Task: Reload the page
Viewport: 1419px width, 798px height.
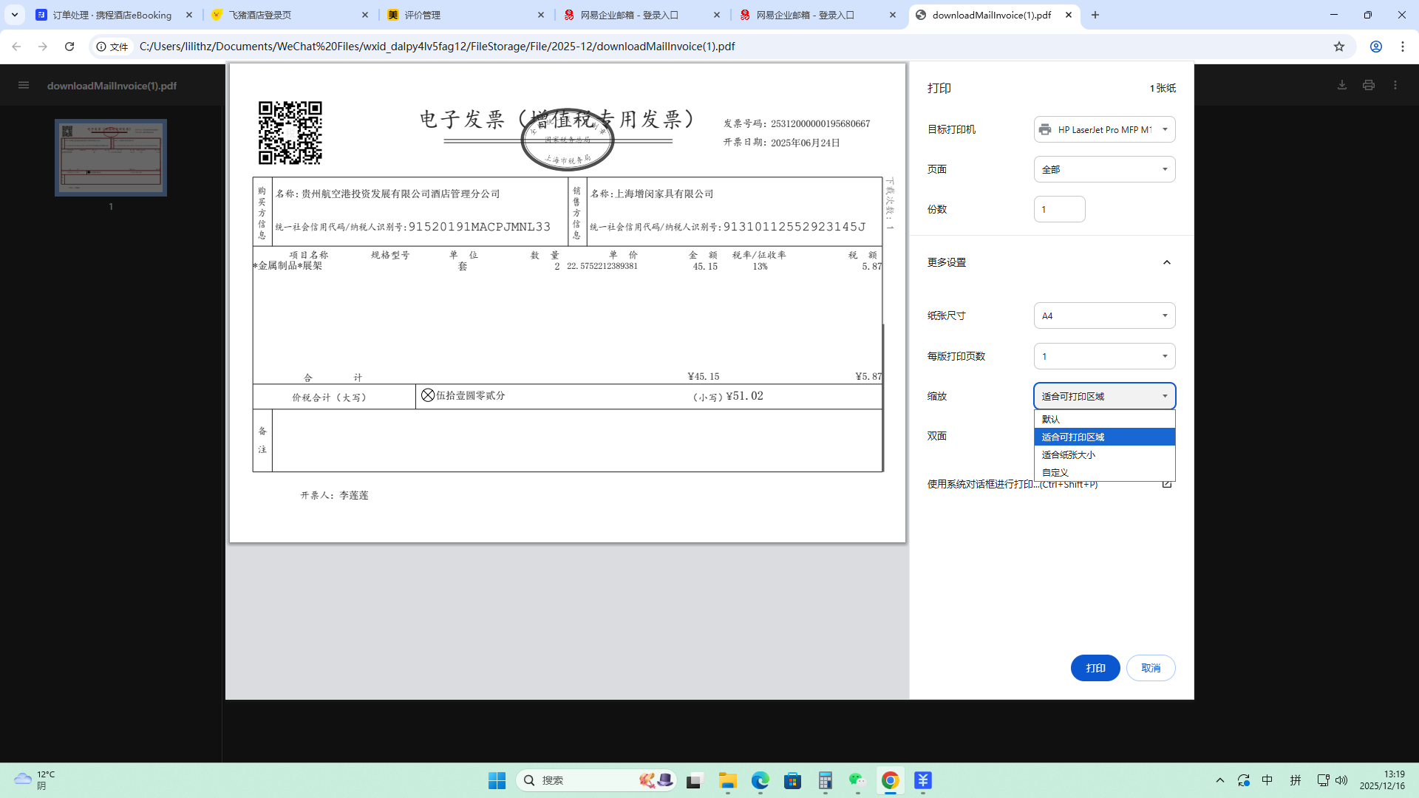Action: (x=69, y=47)
